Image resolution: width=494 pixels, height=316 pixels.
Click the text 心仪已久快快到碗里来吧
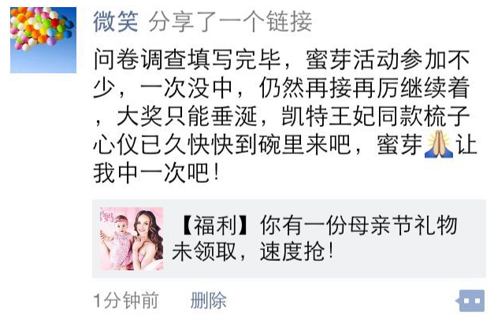(x=222, y=145)
